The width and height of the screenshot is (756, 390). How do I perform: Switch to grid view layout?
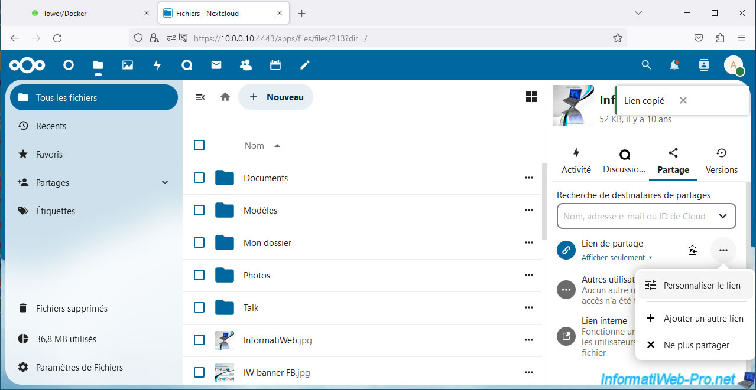point(531,97)
